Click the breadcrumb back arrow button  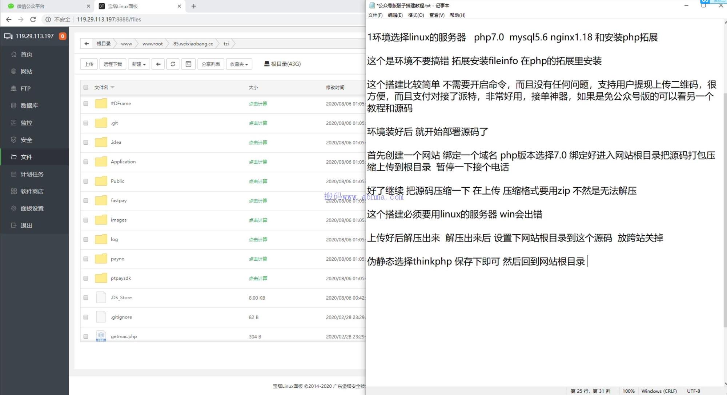click(x=87, y=44)
